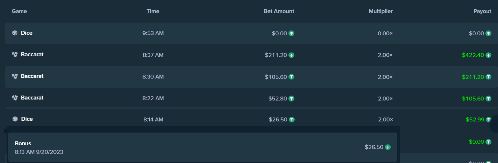Select the Bonus entry dated 9/20/2023
Screen dimensions: 498x163
(x=203, y=147)
